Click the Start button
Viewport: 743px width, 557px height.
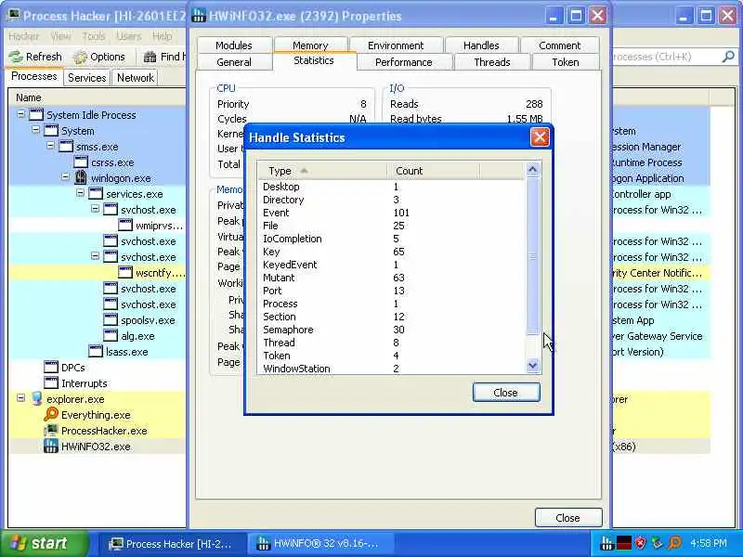pyautogui.click(x=45, y=543)
